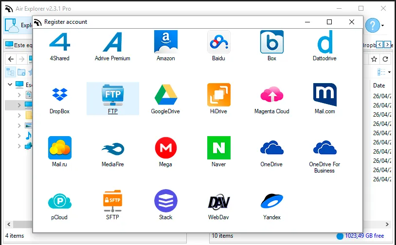396x245 pixels.
Task: Click the '10 items' status text
Action: coord(222,236)
